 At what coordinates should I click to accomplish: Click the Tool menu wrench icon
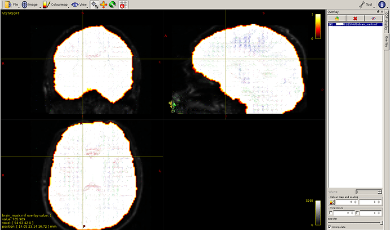click(x=362, y=5)
